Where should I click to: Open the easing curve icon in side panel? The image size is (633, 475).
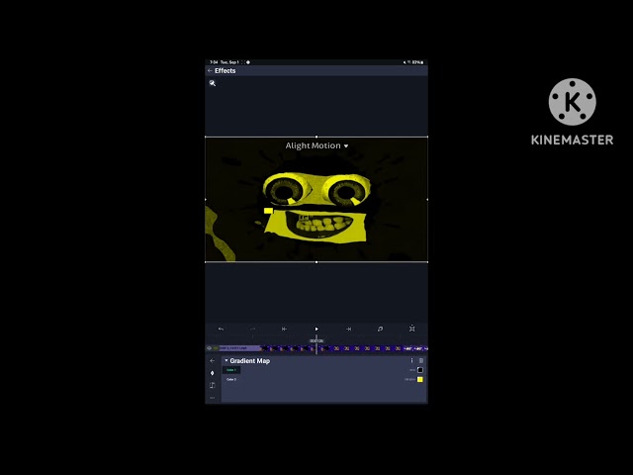[213, 385]
